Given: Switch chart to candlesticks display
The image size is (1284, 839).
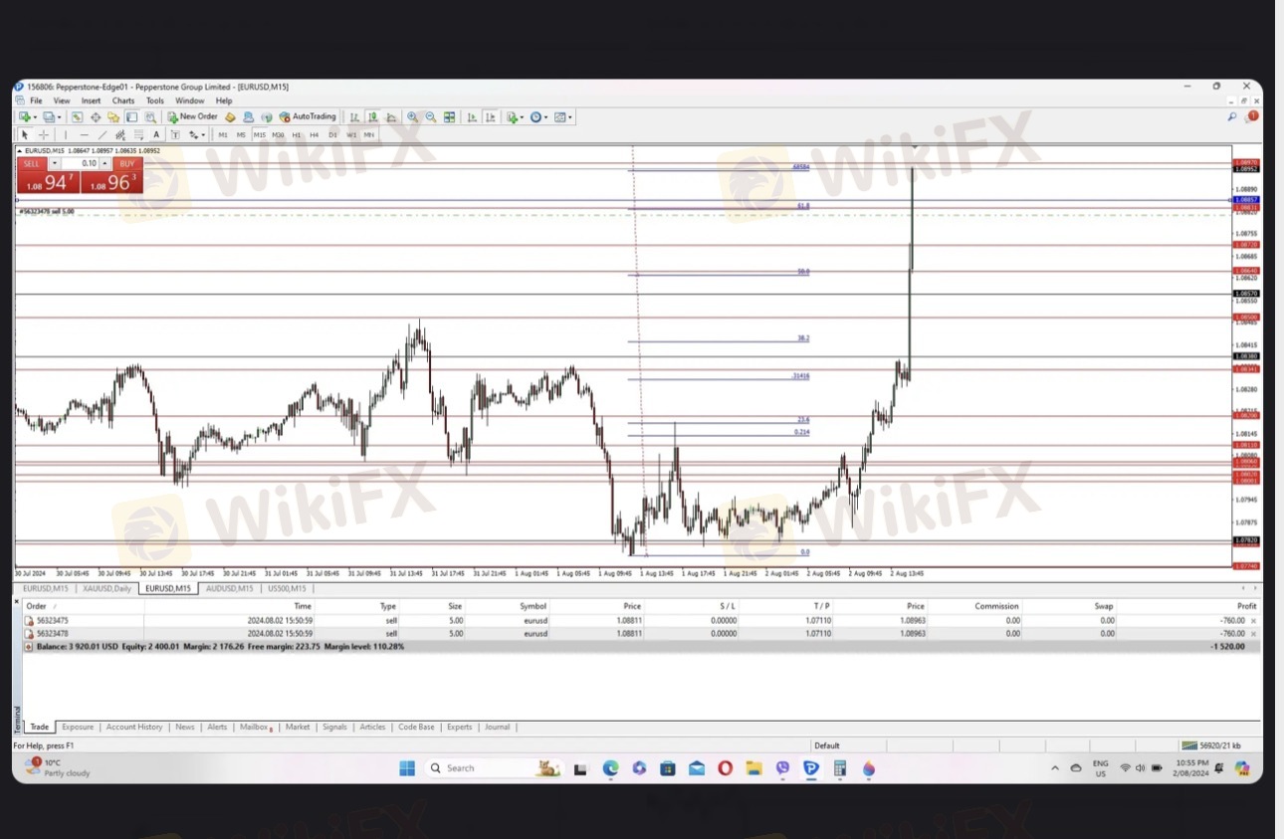Looking at the screenshot, I should (x=372, y=117).
